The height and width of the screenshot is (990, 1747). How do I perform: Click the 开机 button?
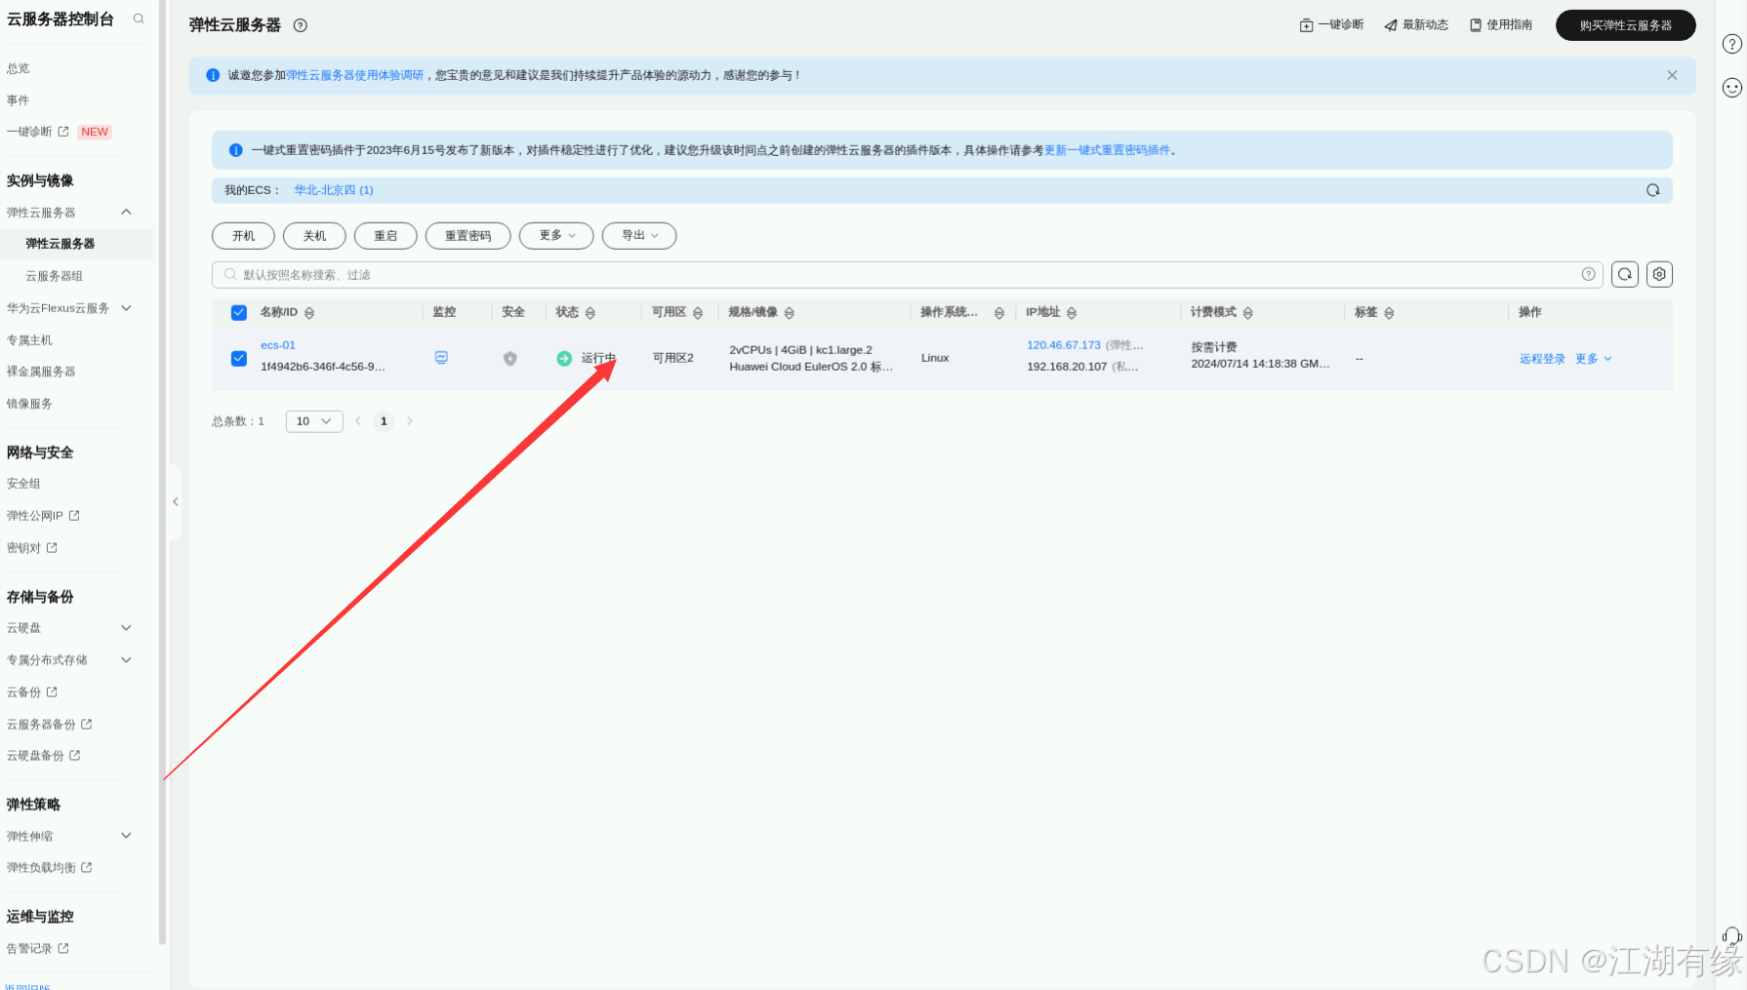(x=244, y=236)
